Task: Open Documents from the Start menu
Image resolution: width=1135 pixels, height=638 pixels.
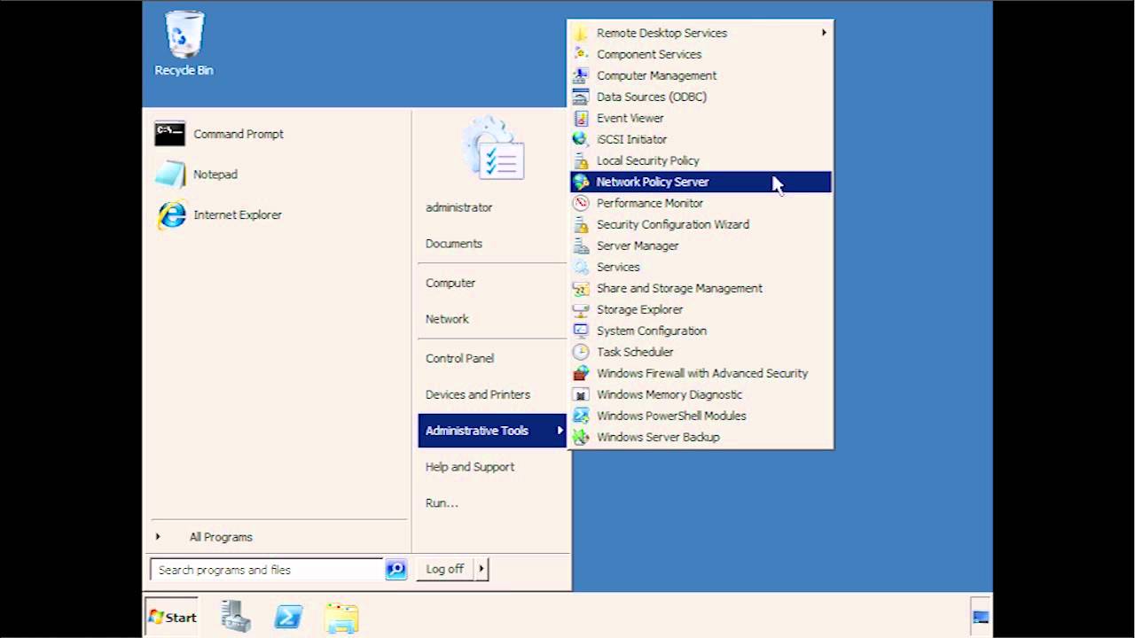Action: point(454,244)
